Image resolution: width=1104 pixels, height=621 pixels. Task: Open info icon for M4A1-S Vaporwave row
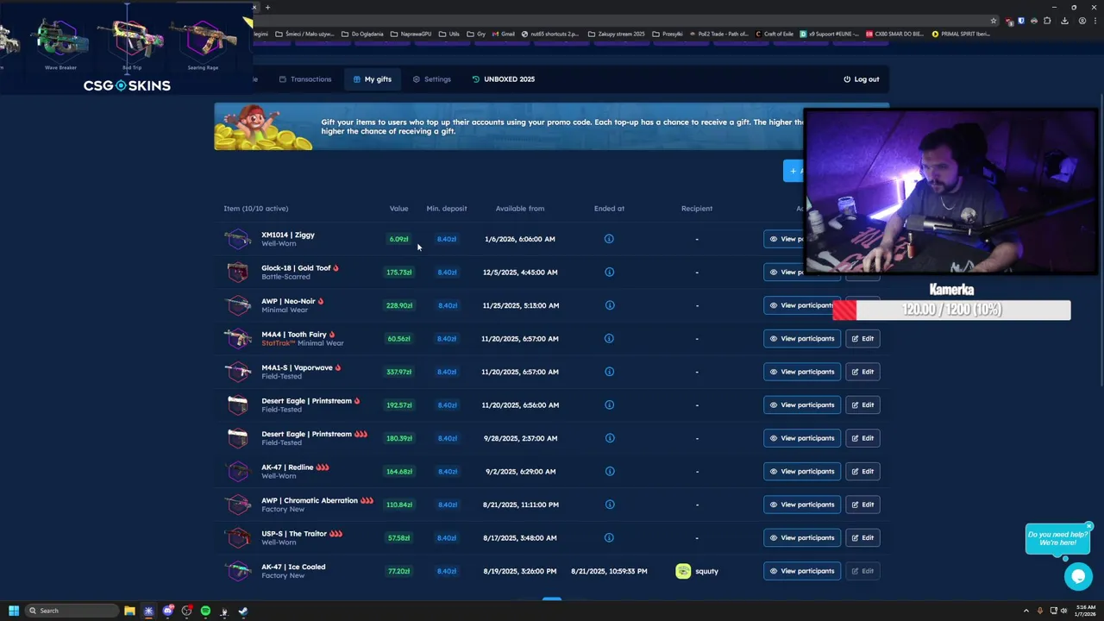[609, 372]
